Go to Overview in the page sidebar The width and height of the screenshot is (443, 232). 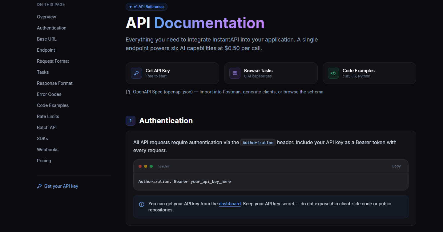tap(46, 17)
